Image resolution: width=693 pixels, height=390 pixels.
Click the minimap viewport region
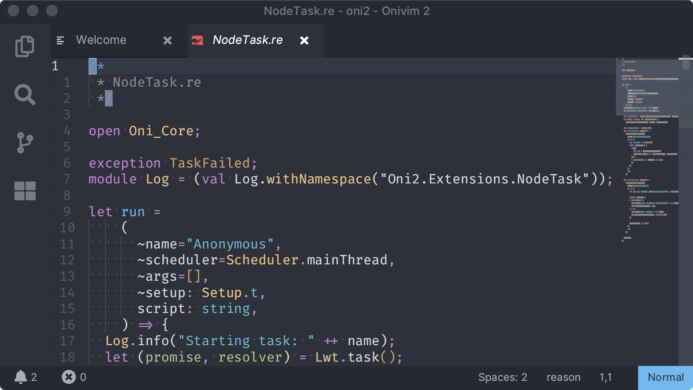(x=647, y=87)
